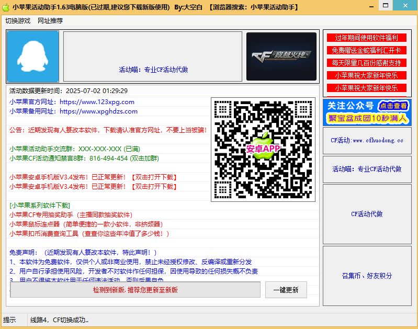Screen dimensions: 418x329
Task: Click the status bar text 线路4，CF切换成功
Action: 60,320
